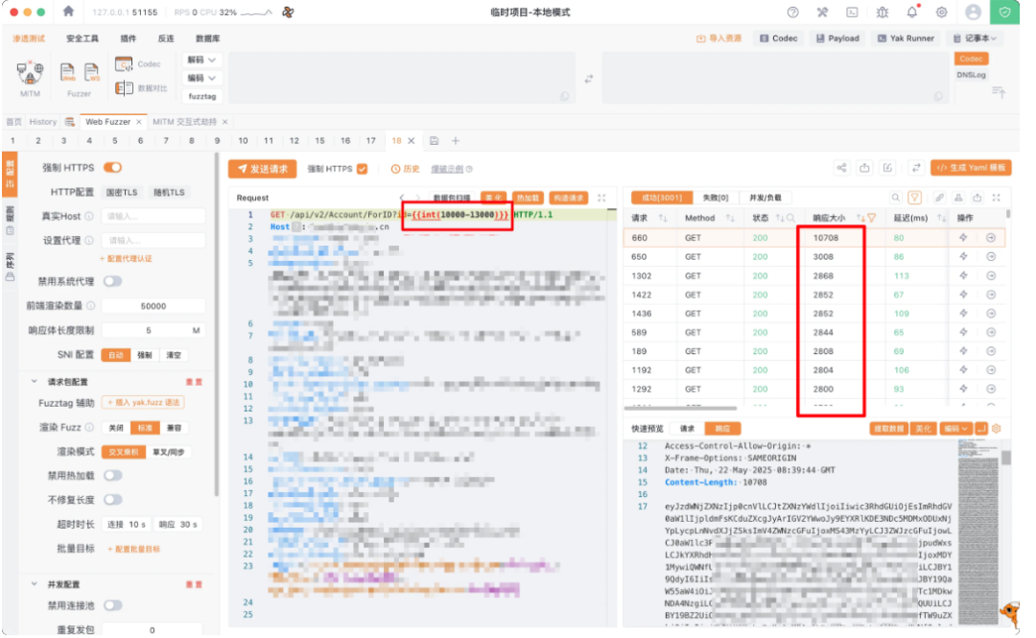Click the 前端渲染数量 input field

click(x=152, y=305)
